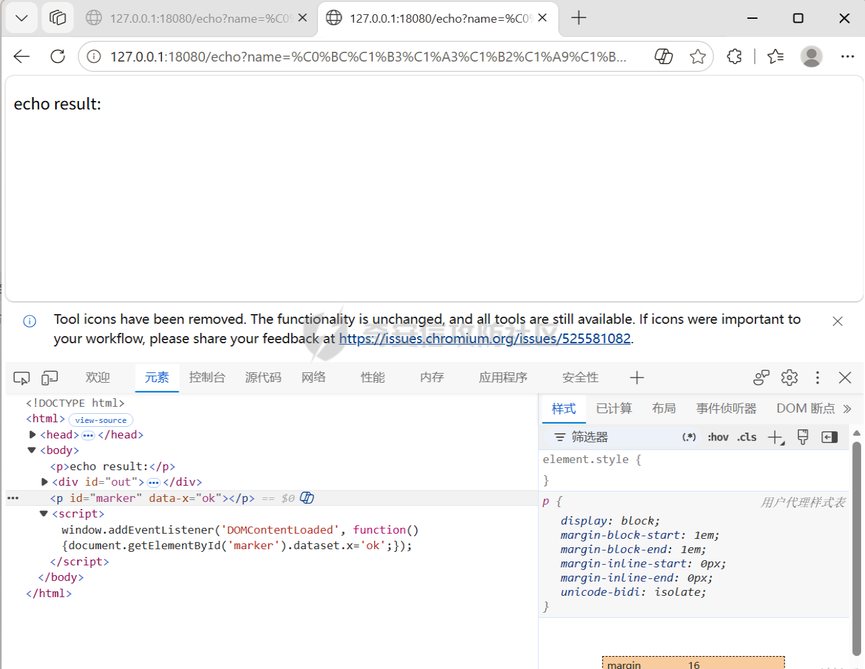Select the 样式 sidebar tab
This screenshot has width=865, height=669.
point(563,409)
